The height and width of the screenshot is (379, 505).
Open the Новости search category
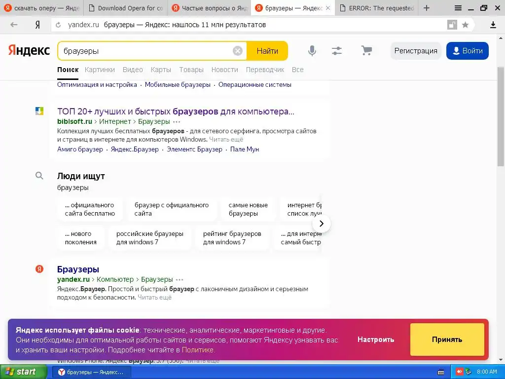225,70
